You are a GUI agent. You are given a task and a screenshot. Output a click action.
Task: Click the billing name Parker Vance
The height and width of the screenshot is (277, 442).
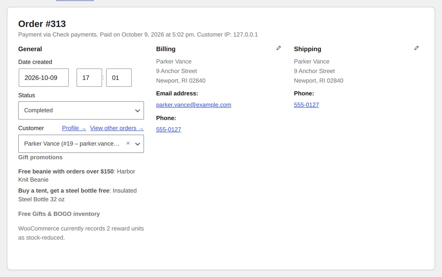click(x=174, y=61)
